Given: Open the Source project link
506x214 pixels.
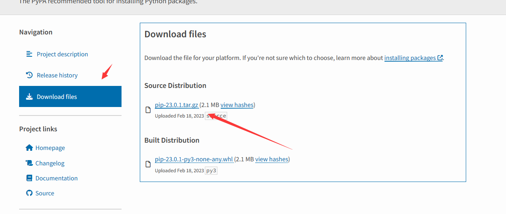Looking at the screenshot, I should click(45, 193).
